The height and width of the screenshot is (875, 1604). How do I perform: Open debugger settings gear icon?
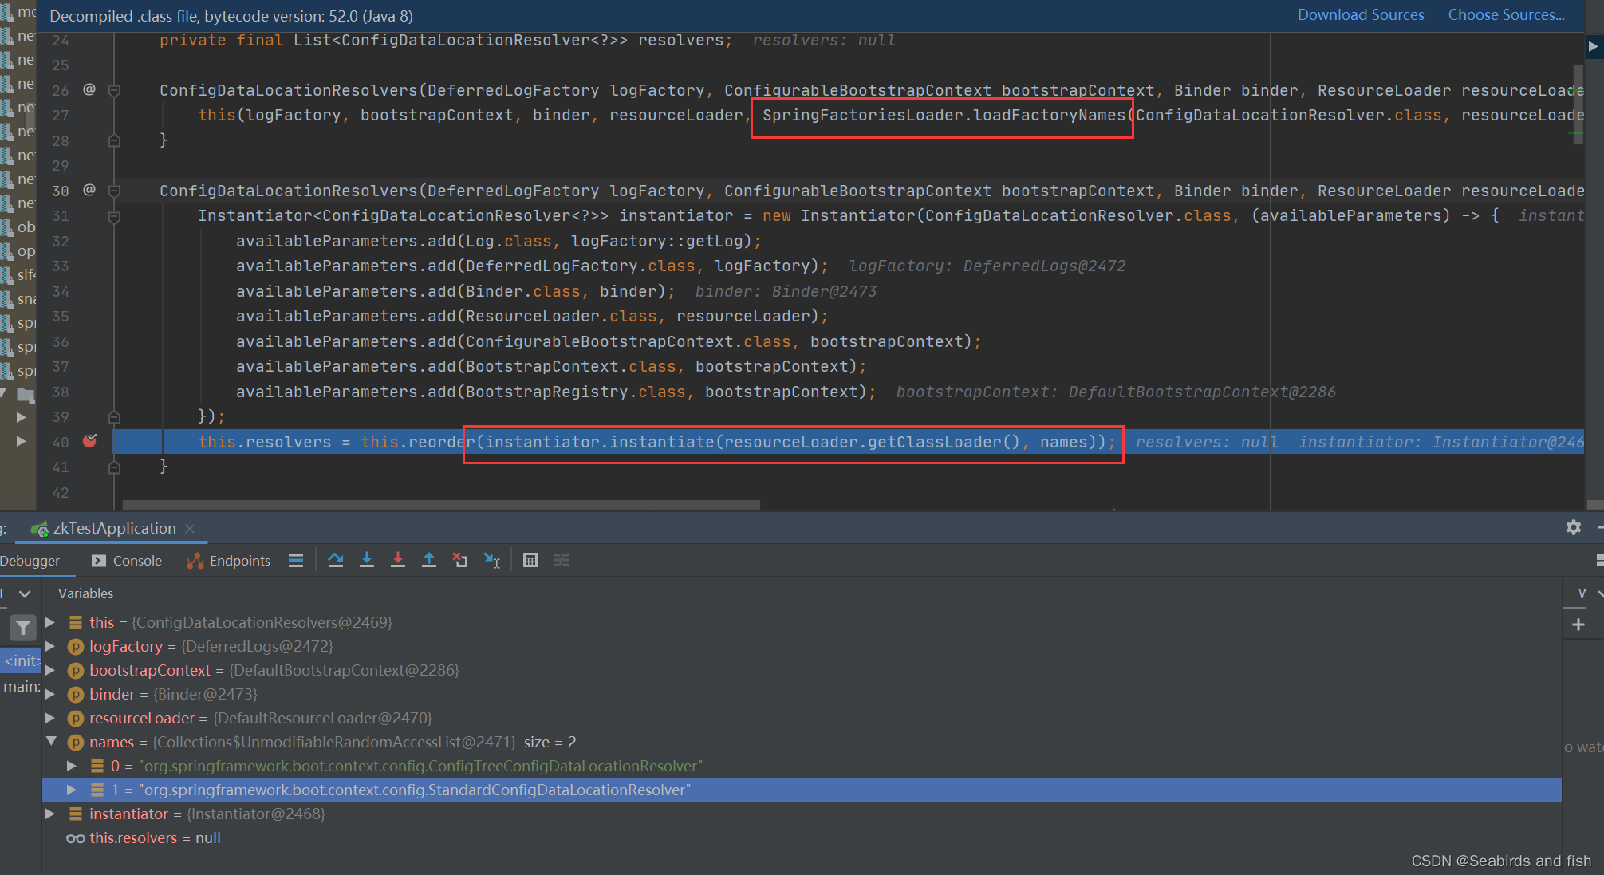1573,527
